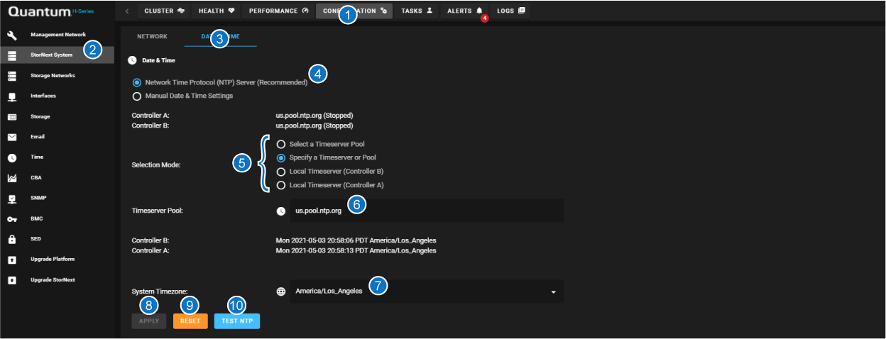Click the CBA chart icon in sidebar
Viewport: 886px width, 339px height.
[x=12, y=178]
